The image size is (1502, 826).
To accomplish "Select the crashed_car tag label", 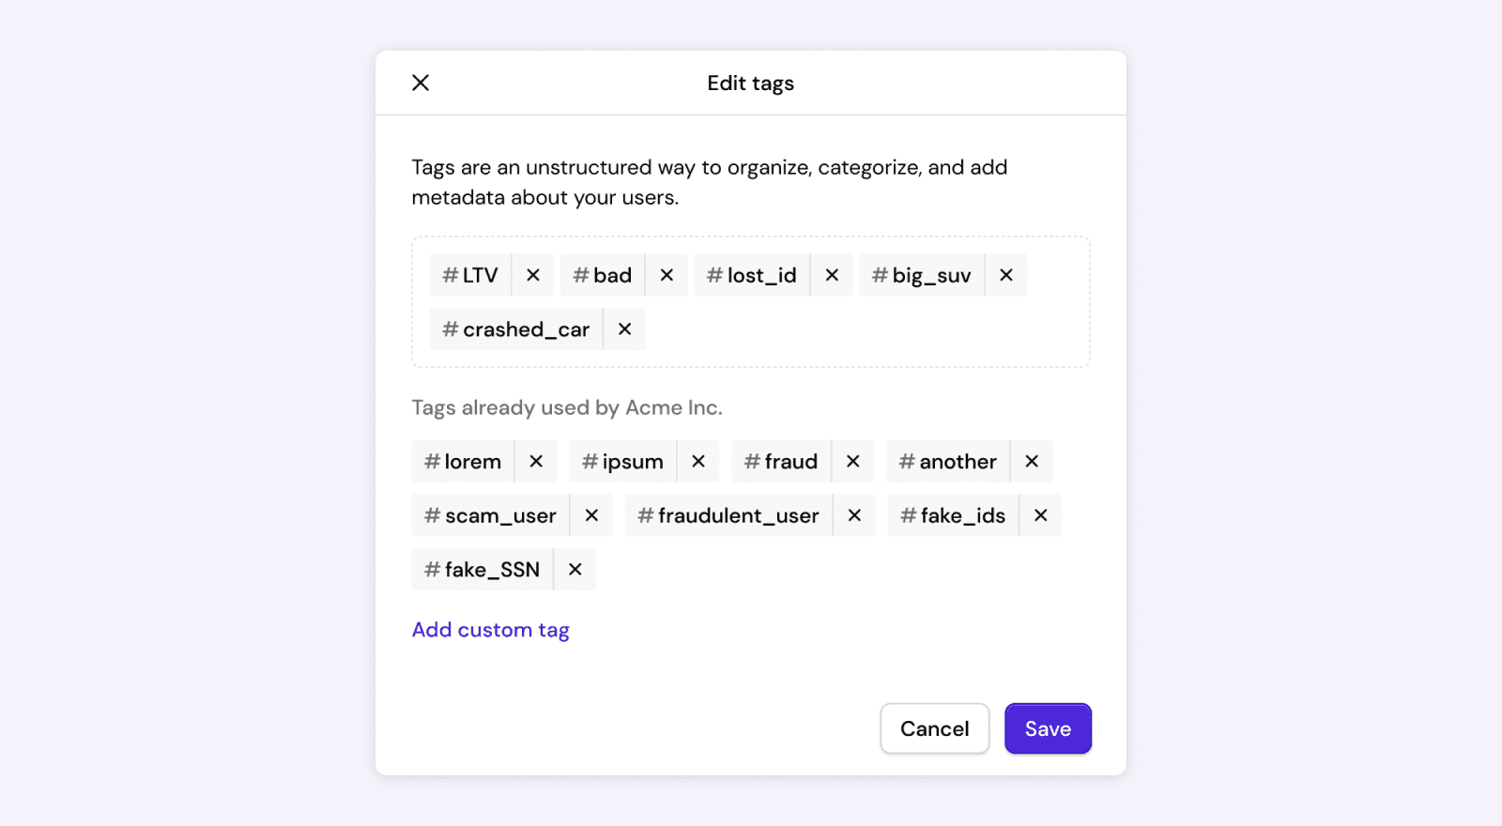I will (515, 329).
